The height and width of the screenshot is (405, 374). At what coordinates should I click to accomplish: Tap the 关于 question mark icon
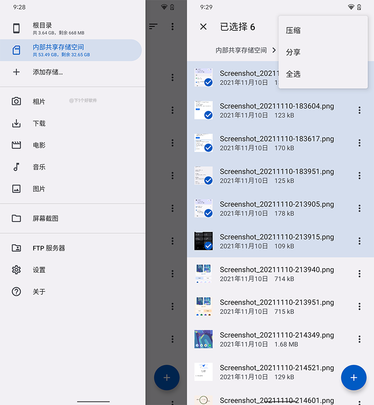16,291
